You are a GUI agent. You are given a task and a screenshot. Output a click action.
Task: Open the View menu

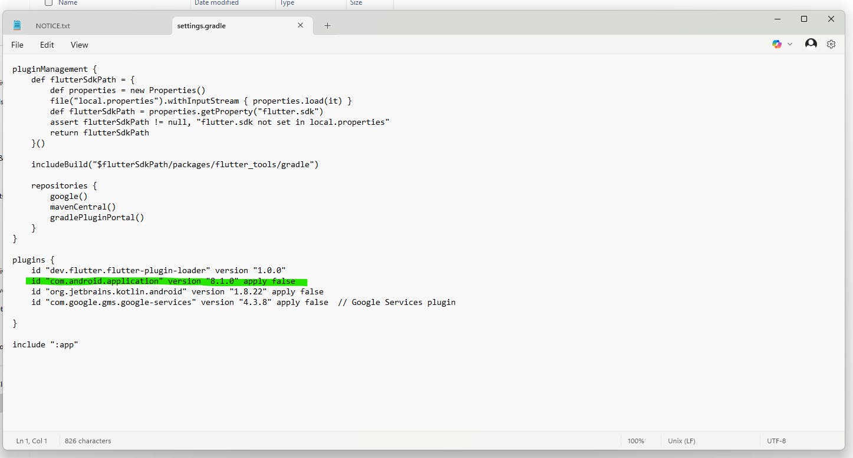(x=79, y=45)
